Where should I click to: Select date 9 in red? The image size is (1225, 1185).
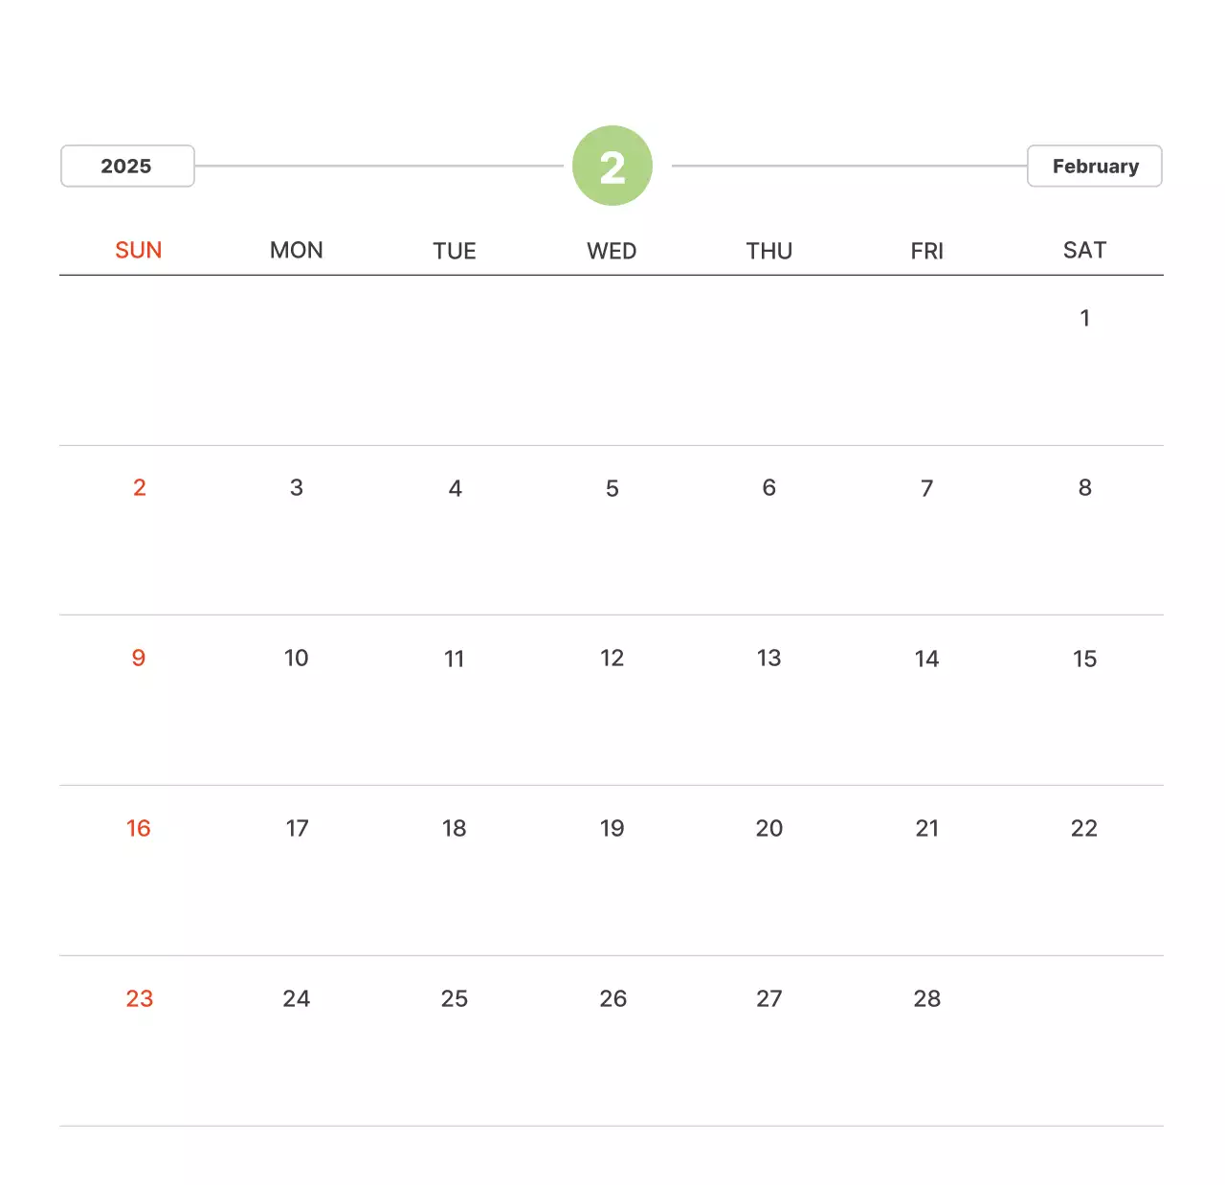[139, 659]
